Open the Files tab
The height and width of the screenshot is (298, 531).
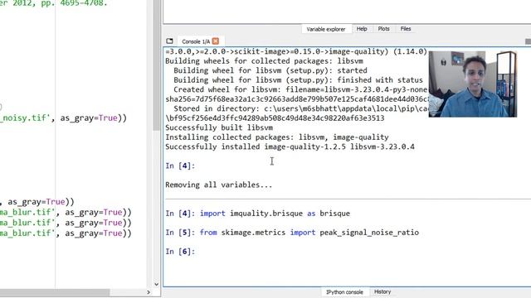click(x=406, y=29)
